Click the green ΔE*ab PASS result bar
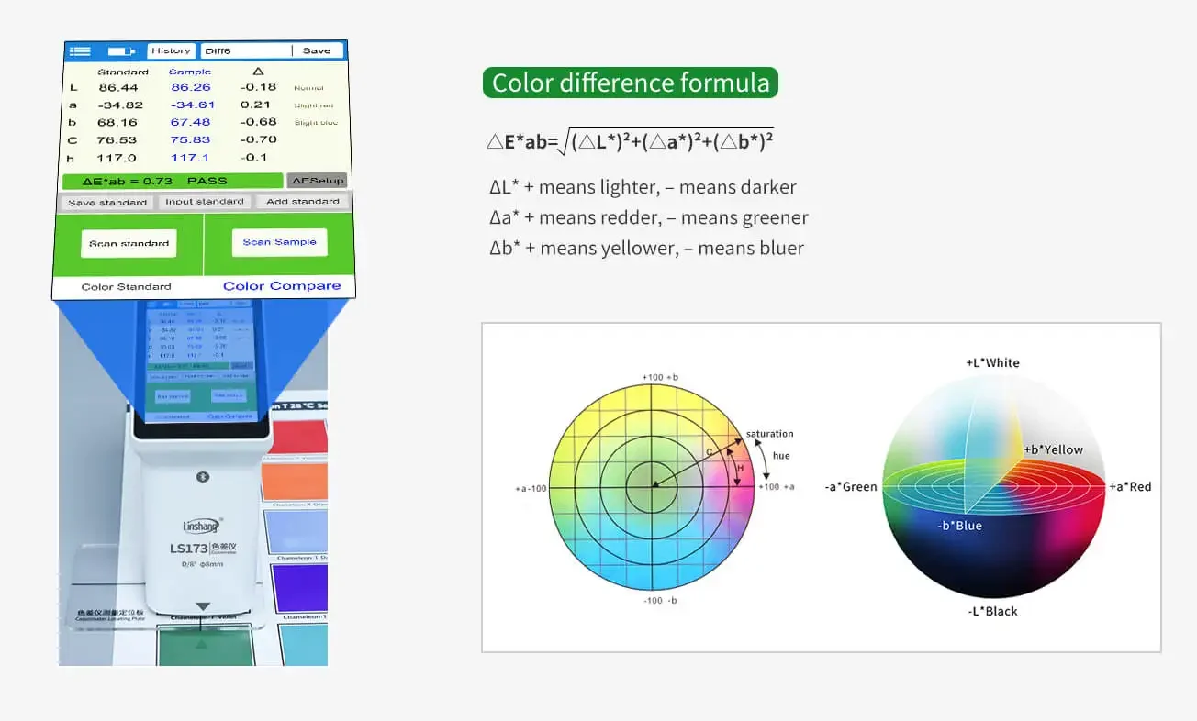Image resolution: width=1197 pixels, height=721 pixels. click(173, 181)
